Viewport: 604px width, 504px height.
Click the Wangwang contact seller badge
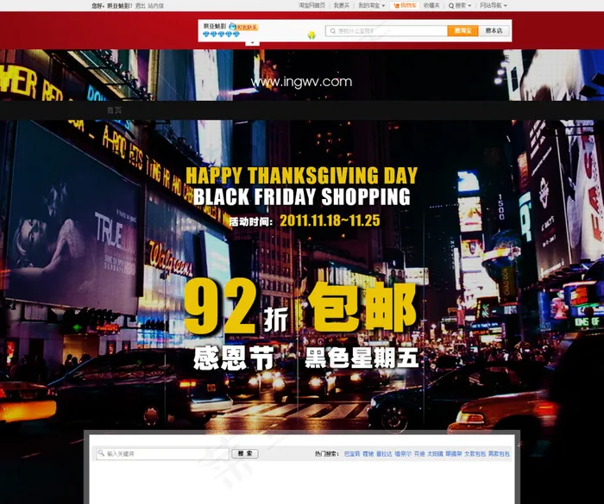pyautogui.click(x=247, y=28)
